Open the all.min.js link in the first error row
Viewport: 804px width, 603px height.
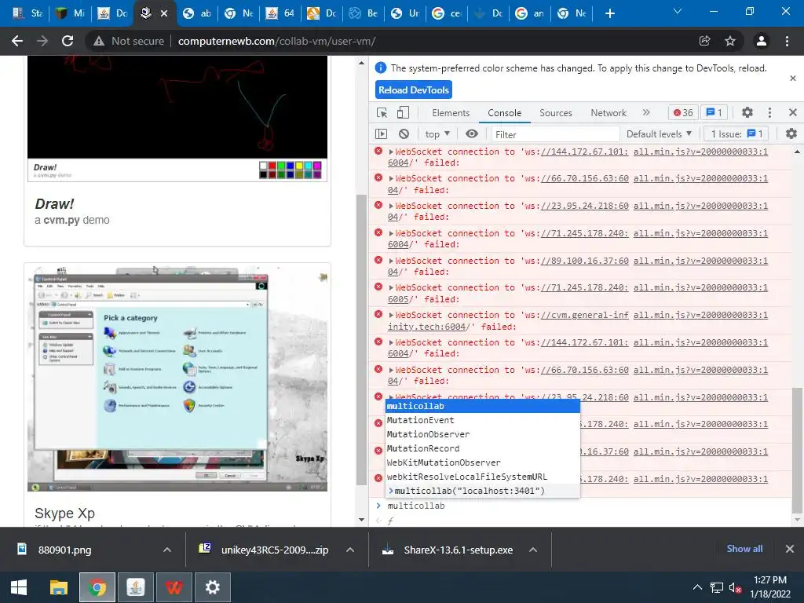click(x=700, y=152)
